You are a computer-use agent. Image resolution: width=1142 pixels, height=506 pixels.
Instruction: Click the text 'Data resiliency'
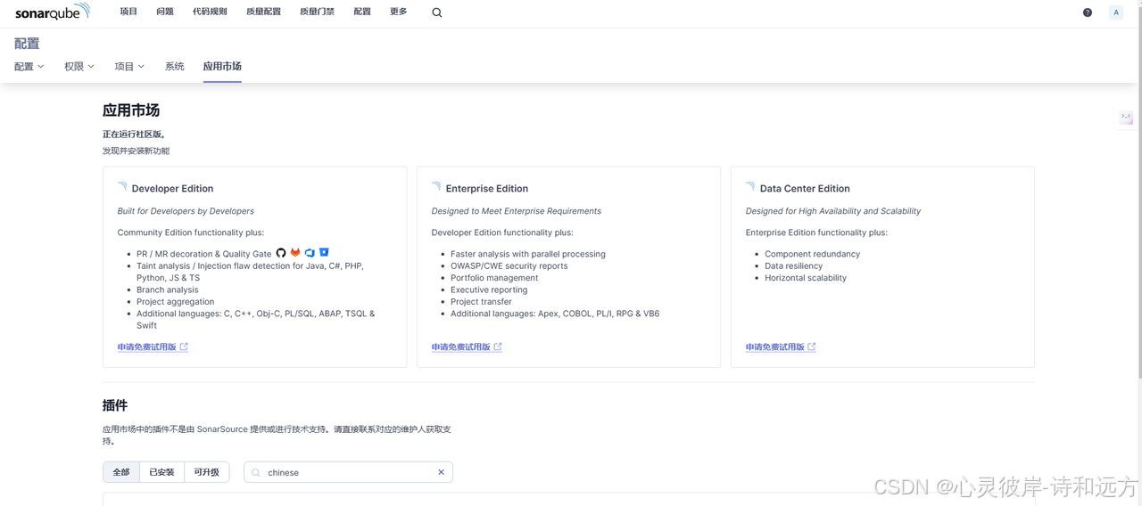794,265
